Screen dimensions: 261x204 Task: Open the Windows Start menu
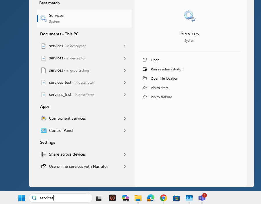pos(22,198)
